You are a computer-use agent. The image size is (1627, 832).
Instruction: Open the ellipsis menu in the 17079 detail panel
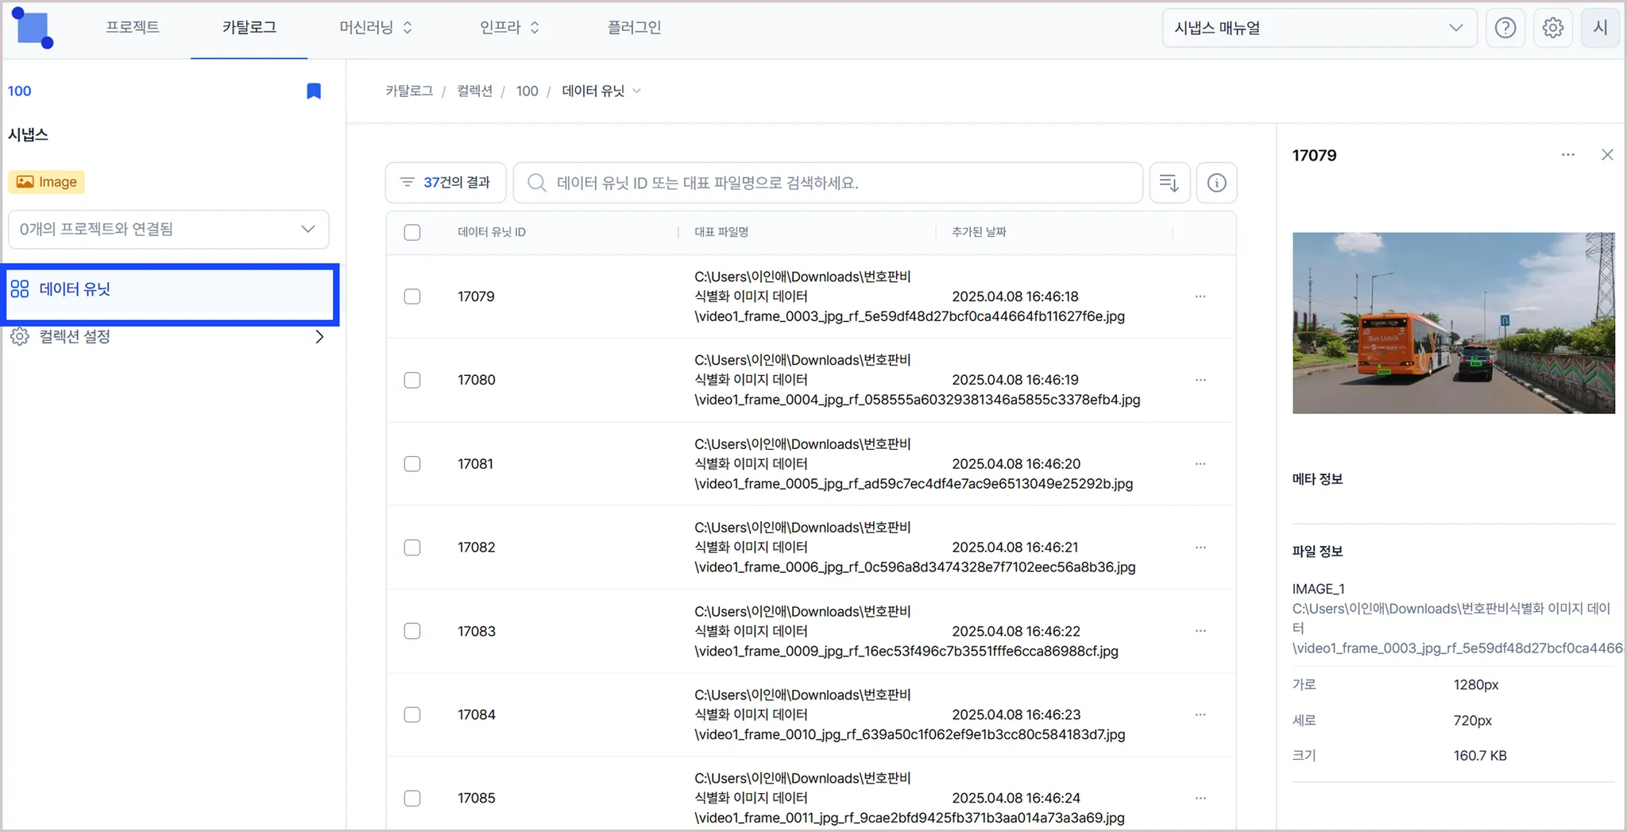pyautogui.click(x=1567, y=155)
